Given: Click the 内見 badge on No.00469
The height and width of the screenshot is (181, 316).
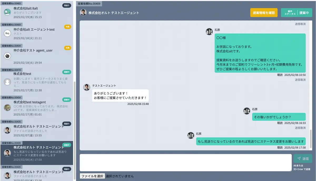Looking at the screenshot, I should pyautogui.click(x=67, y=27).
